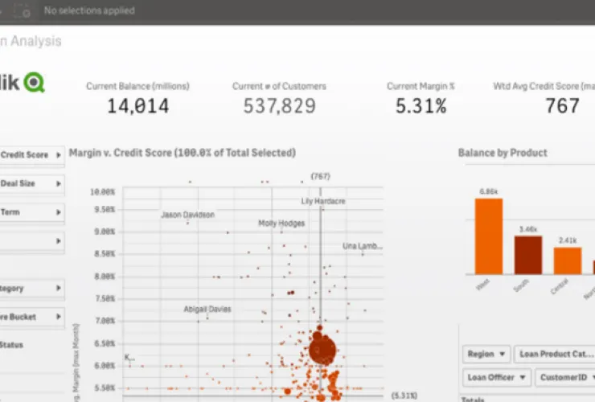Expand the filter ending in 'tegory'
Viewport: 595px width, 402px height.
pyautogui.click(x=32, y=288)
